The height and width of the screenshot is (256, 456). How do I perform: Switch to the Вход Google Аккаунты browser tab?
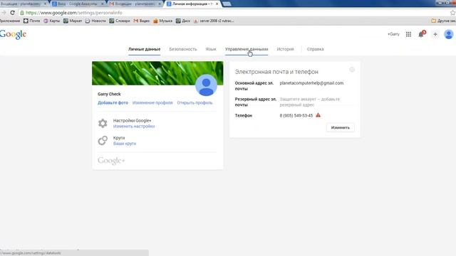pos(77,4)
